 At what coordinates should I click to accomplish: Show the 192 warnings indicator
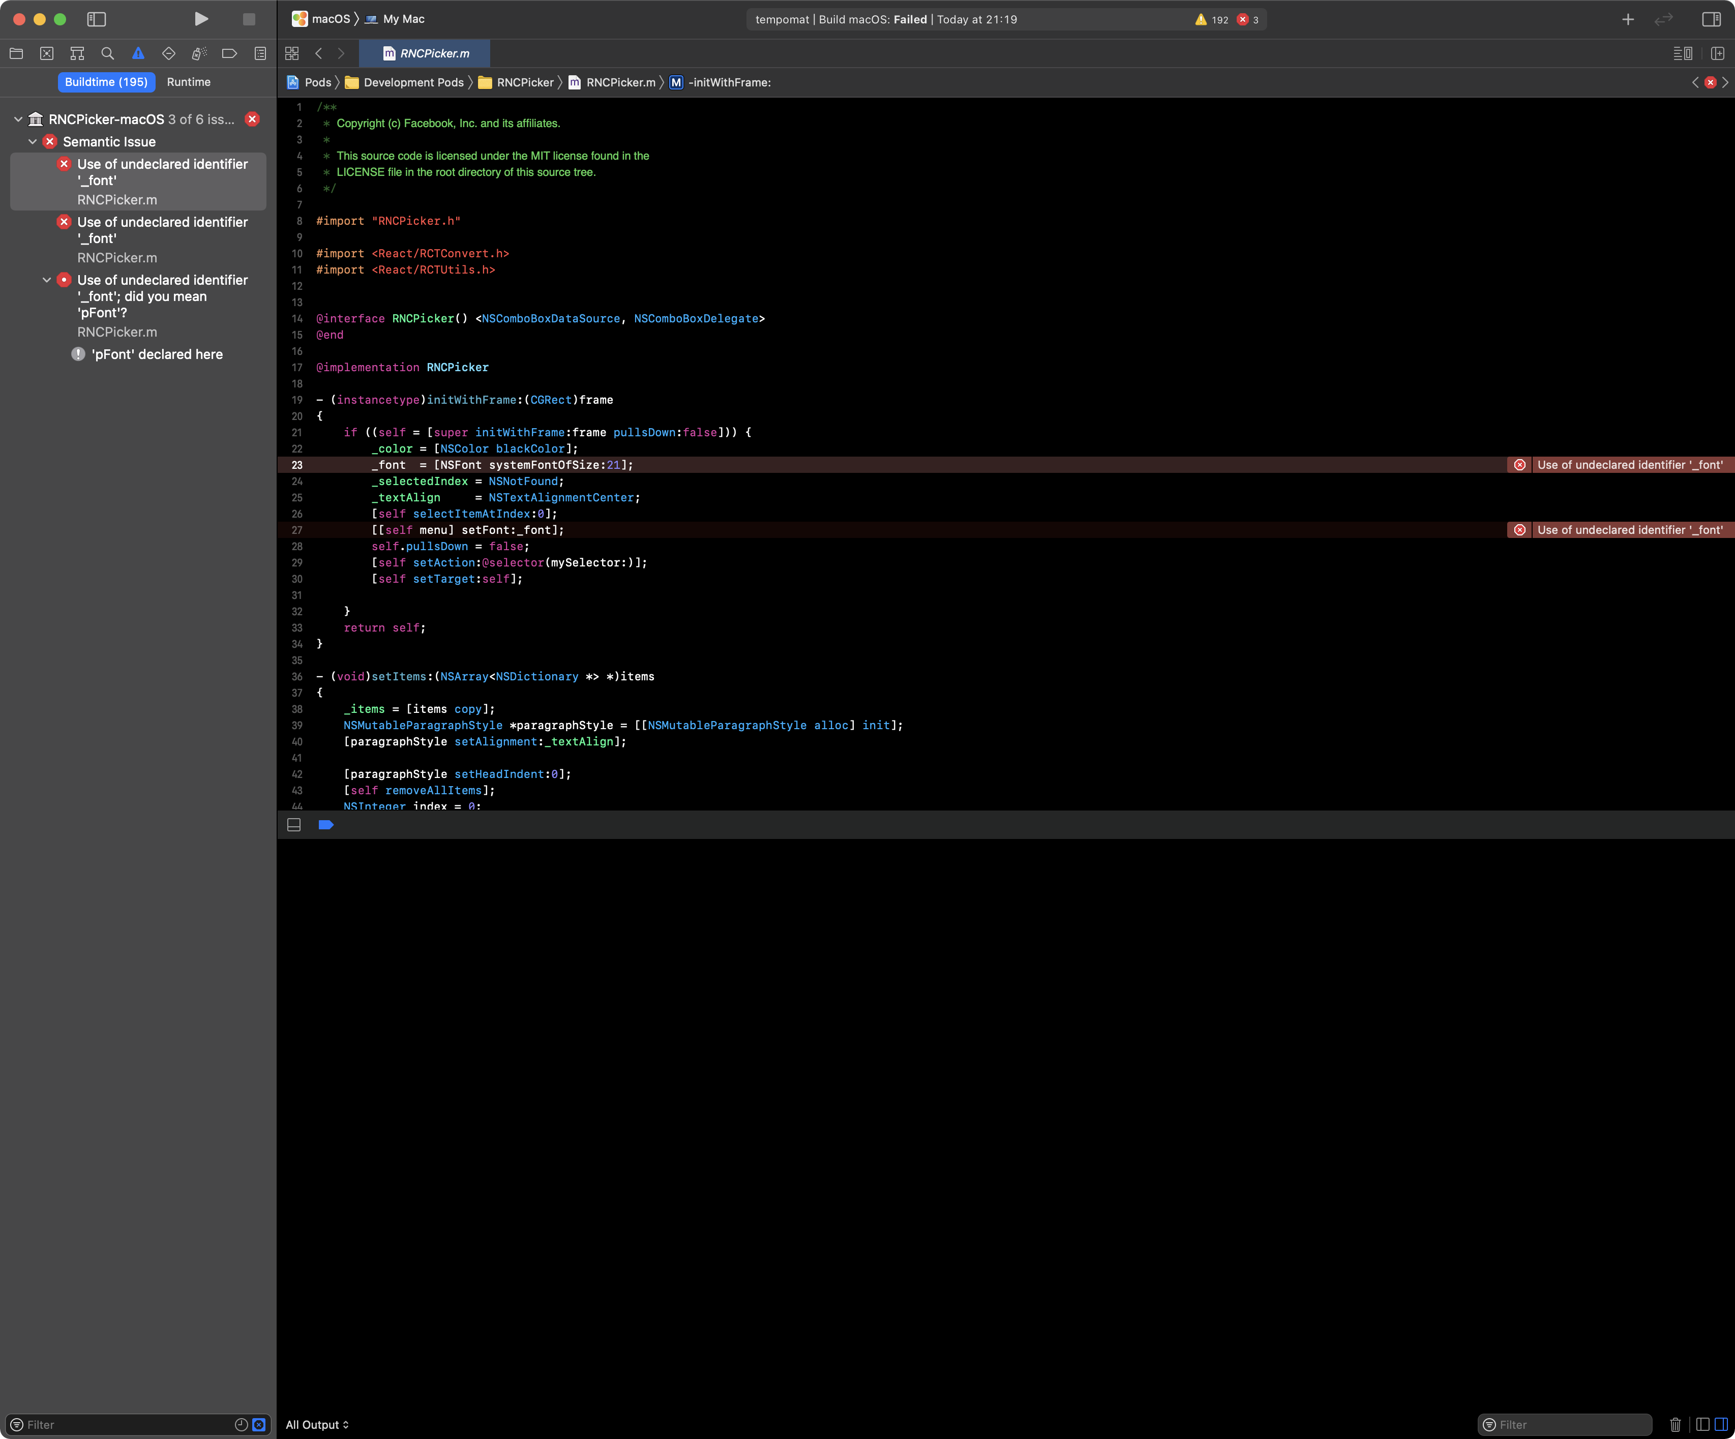point(1212,19)
